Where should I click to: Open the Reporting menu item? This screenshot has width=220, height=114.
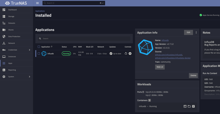[x=16, y=70]
